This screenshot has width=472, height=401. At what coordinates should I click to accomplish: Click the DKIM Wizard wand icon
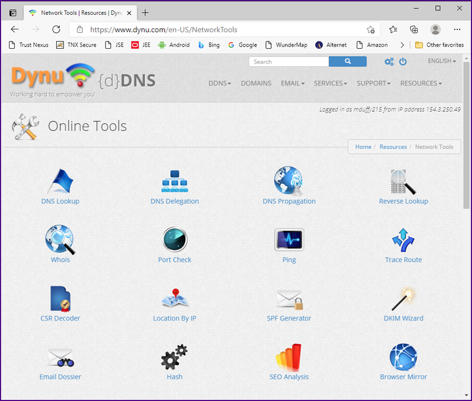pos(403,299)
